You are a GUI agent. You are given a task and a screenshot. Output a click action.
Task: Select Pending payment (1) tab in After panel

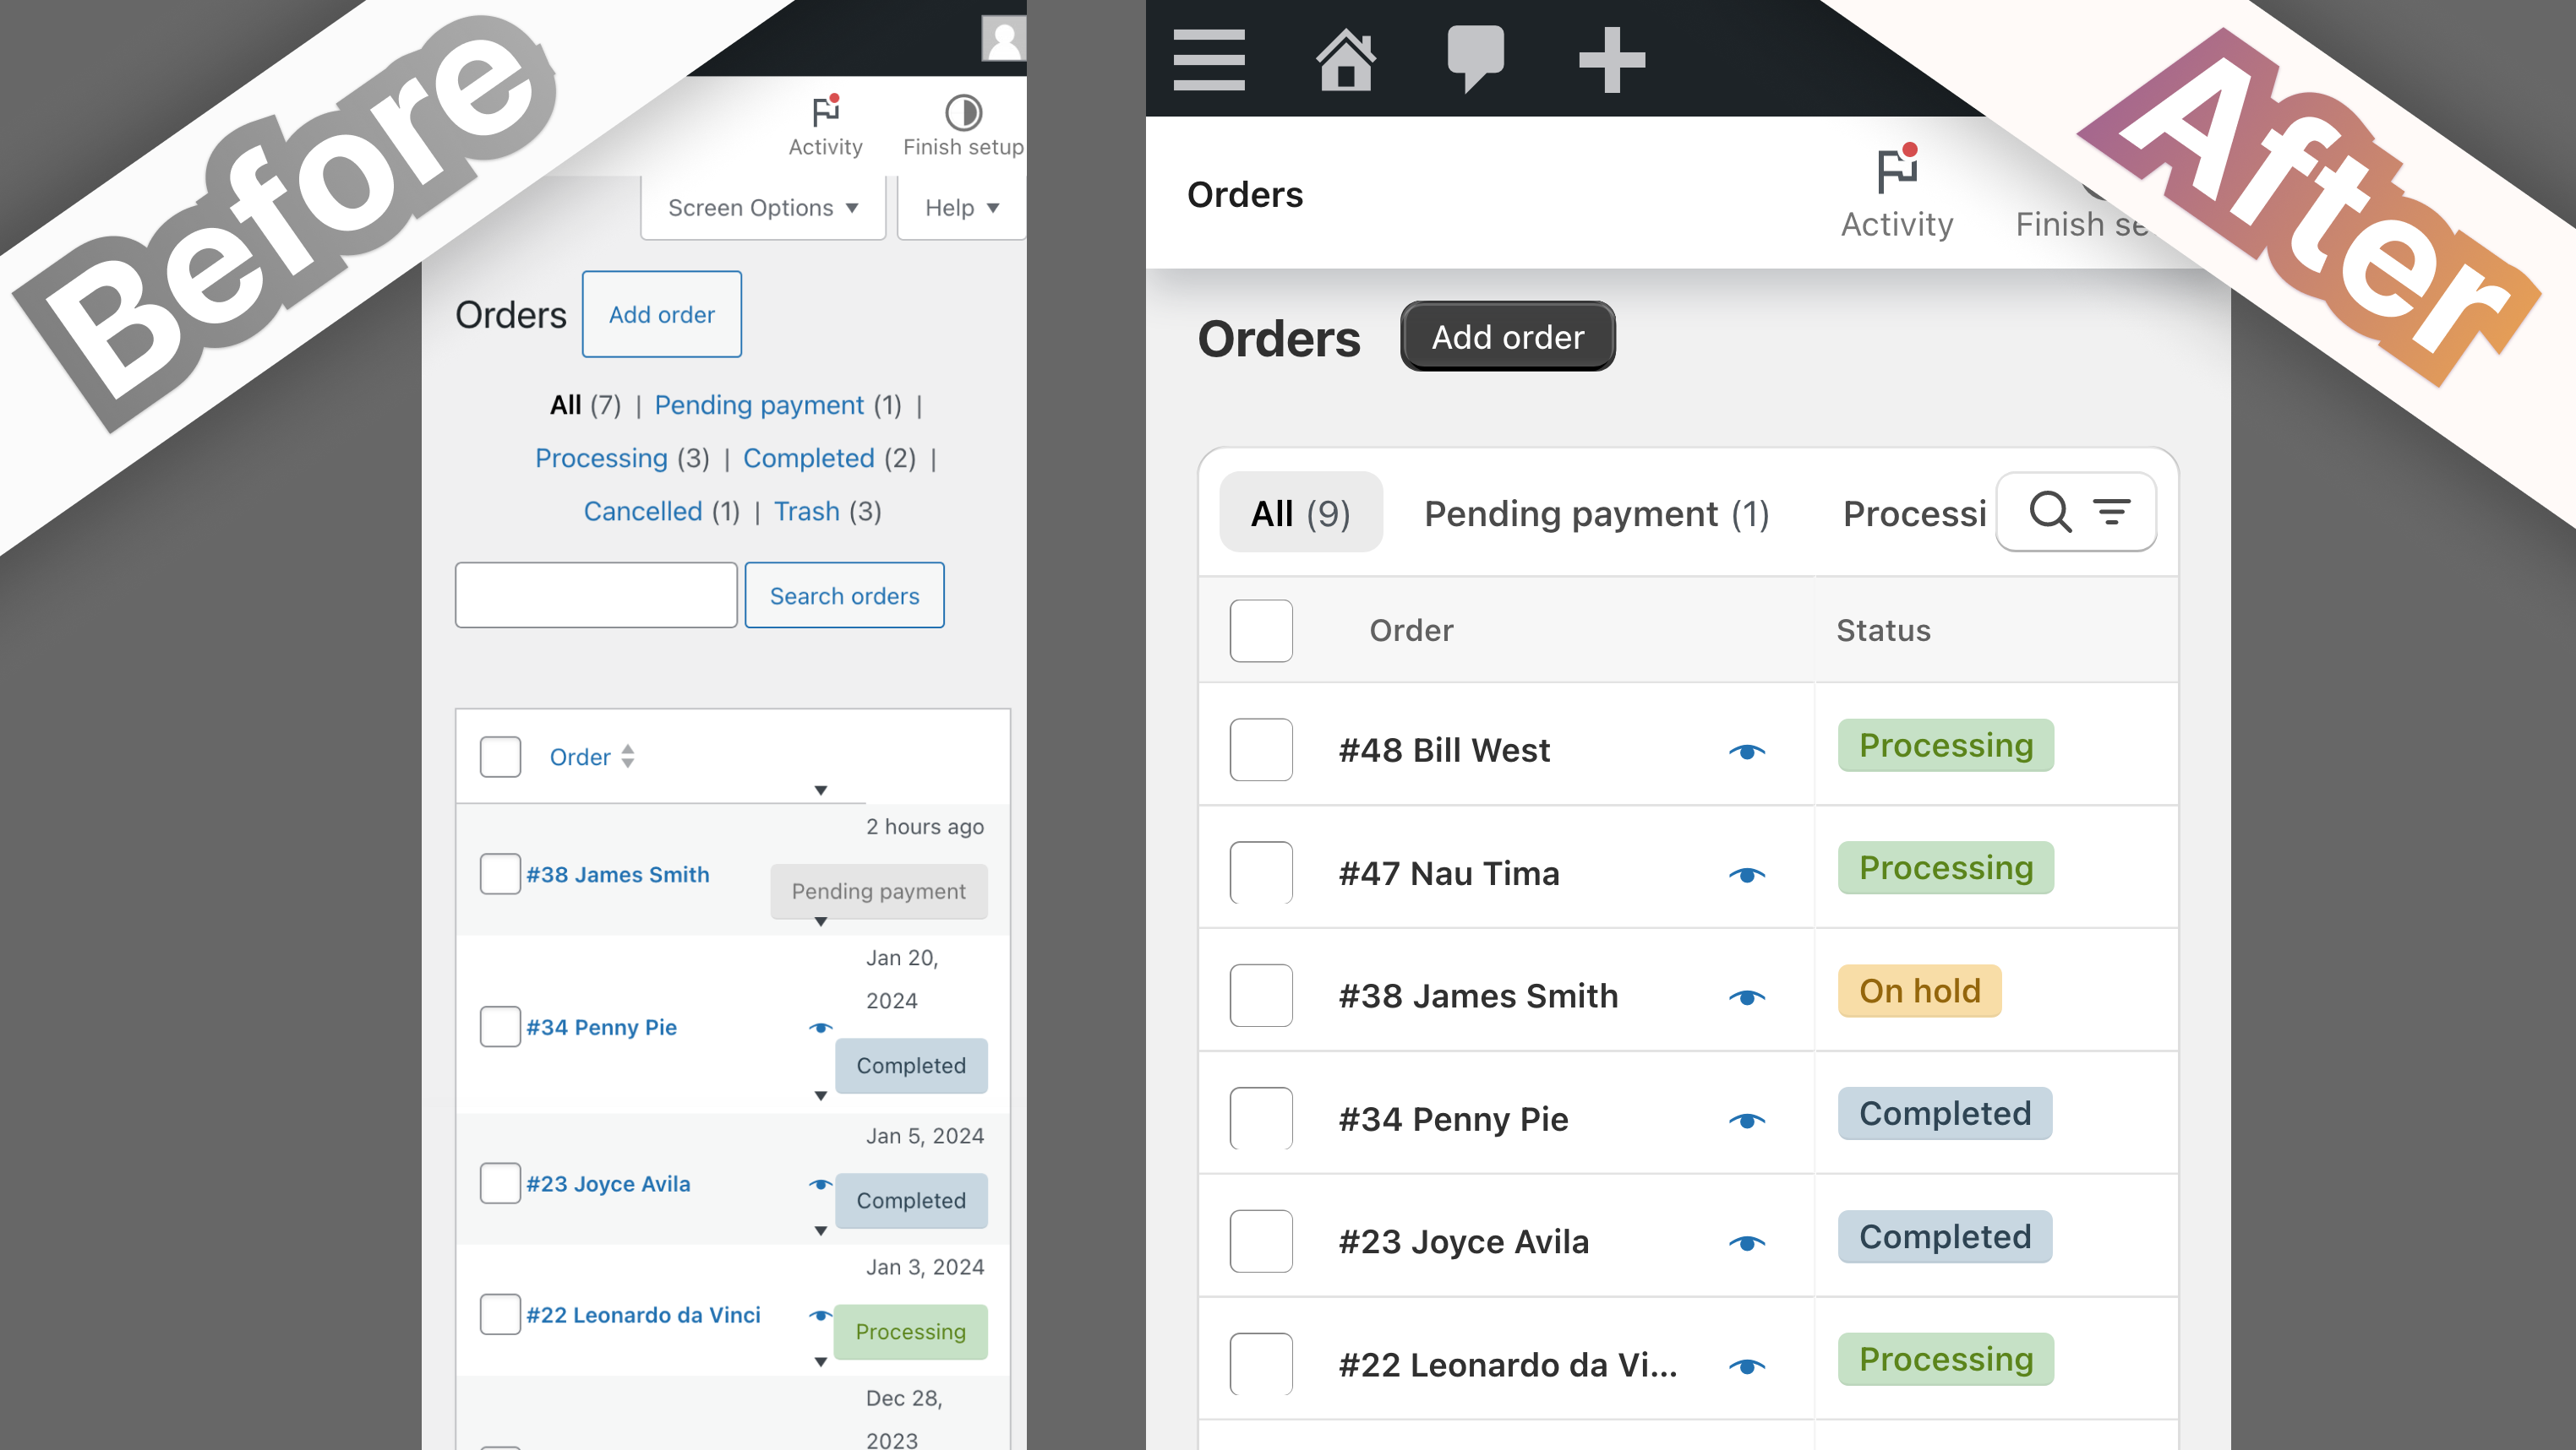(x=1596, y=513)
